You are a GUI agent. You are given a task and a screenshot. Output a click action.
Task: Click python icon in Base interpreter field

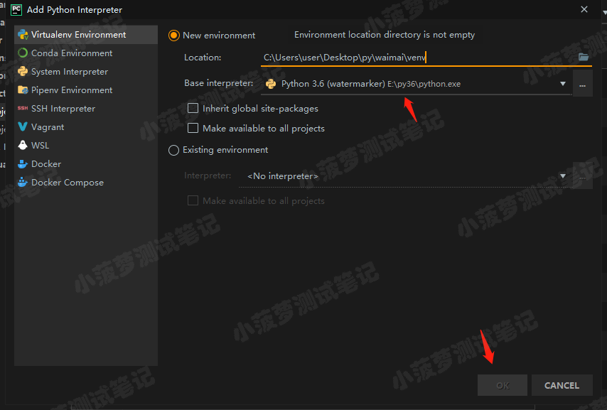coord(271,84)
